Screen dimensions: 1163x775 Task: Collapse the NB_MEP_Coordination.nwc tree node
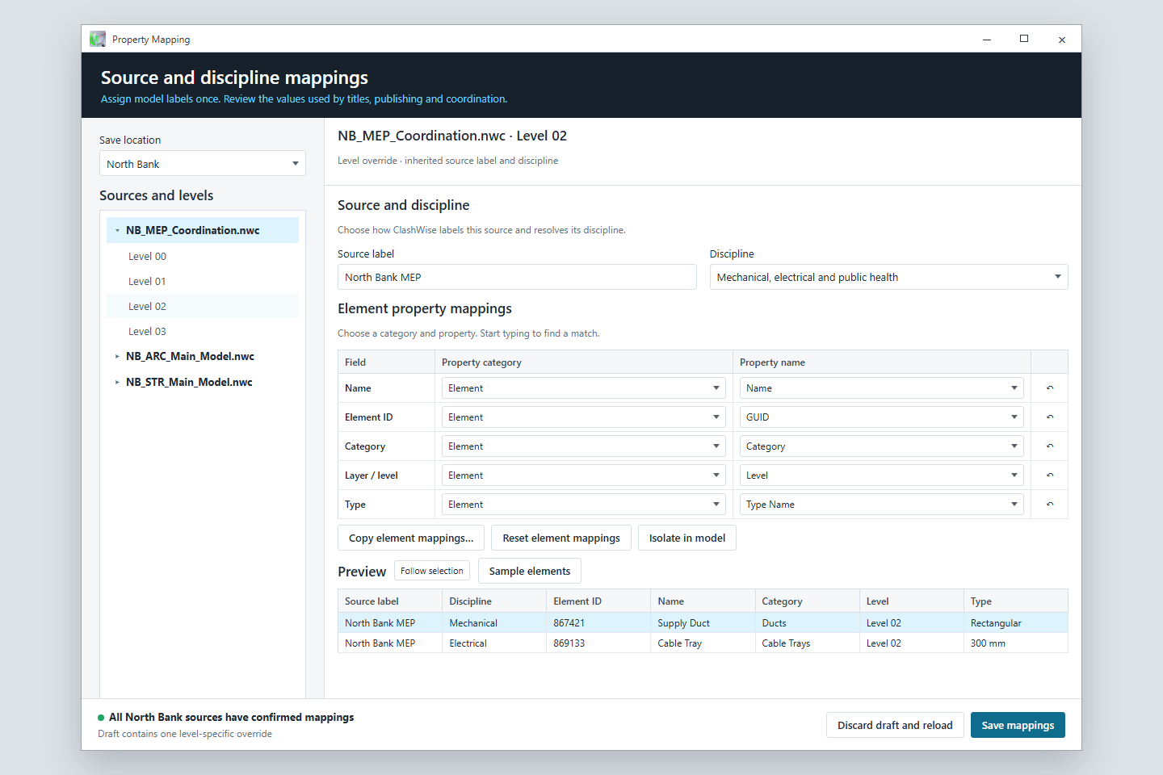pos(117,230)
